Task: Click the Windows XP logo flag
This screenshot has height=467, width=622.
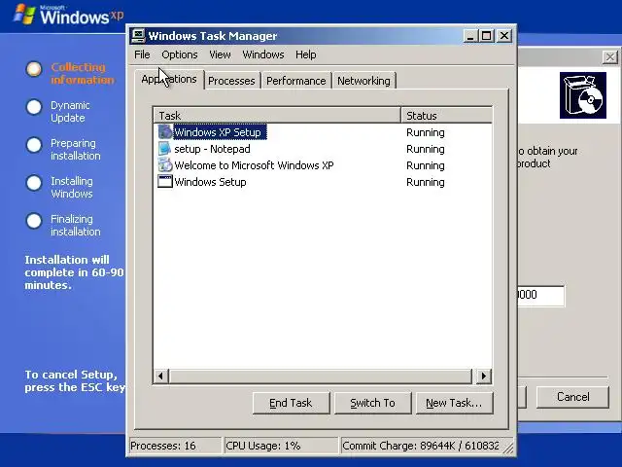Action: pyautogui.click(x=24, y=15)
